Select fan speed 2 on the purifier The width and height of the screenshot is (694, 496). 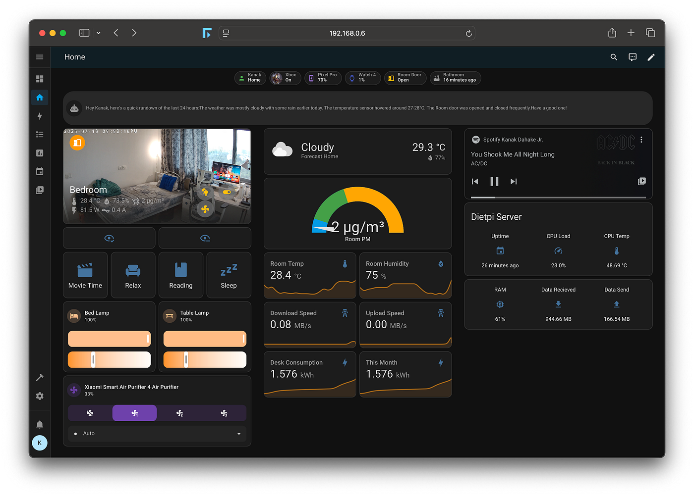pyautogui.click(x=179, y=413)
